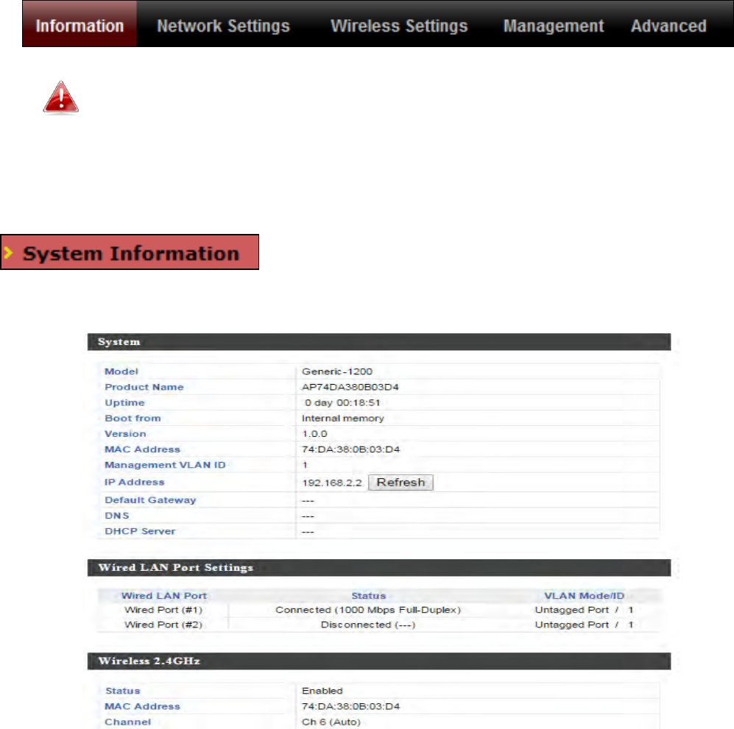Click the Boot from label
The height and width of the screenshot is (729, 734).
pos(133,418)
